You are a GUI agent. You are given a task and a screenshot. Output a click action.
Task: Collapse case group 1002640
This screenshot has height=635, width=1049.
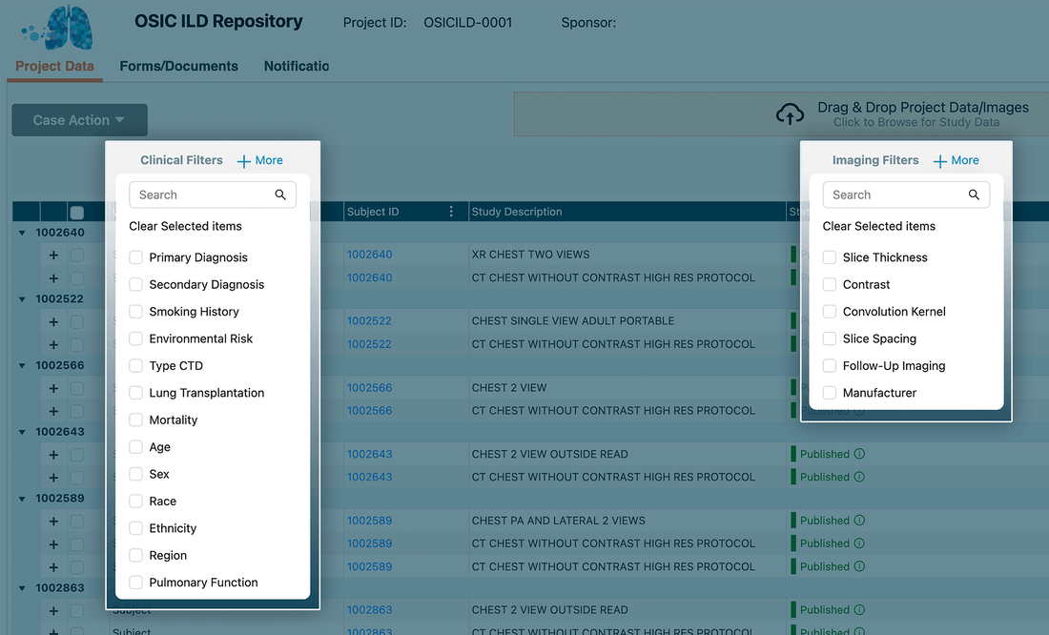(x=22, y=233)
